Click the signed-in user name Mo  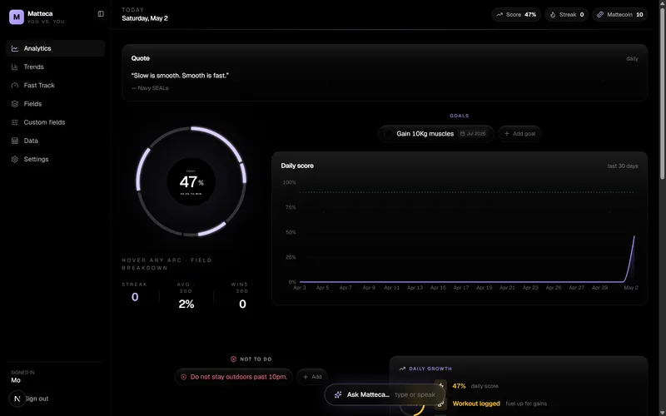16,380
